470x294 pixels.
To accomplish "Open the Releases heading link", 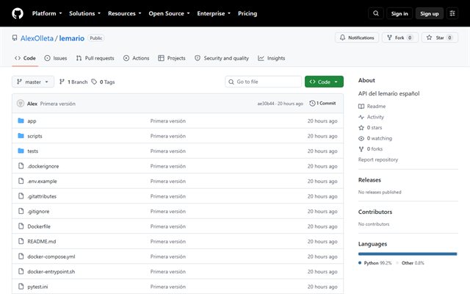I will point(369,180).
